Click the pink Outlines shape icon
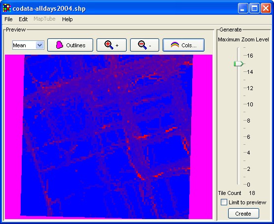 coord(60,45)
